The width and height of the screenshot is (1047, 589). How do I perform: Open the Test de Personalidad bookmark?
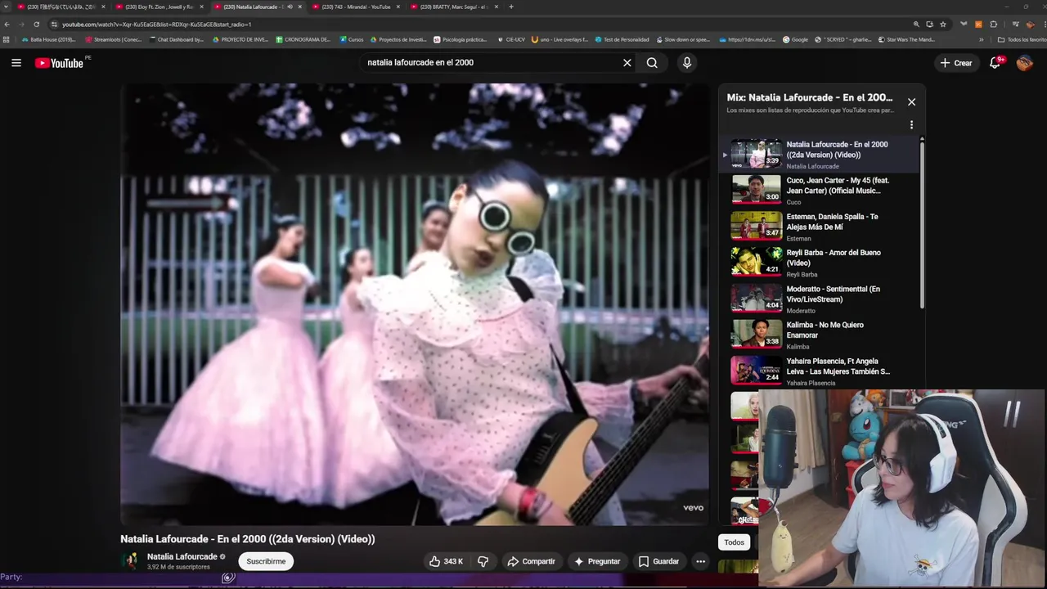(622, 39)
